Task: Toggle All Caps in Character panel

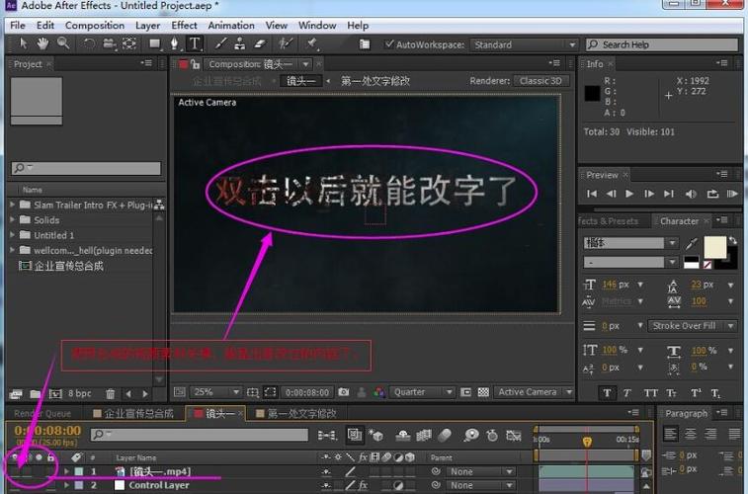Action: tap(651, 393)
